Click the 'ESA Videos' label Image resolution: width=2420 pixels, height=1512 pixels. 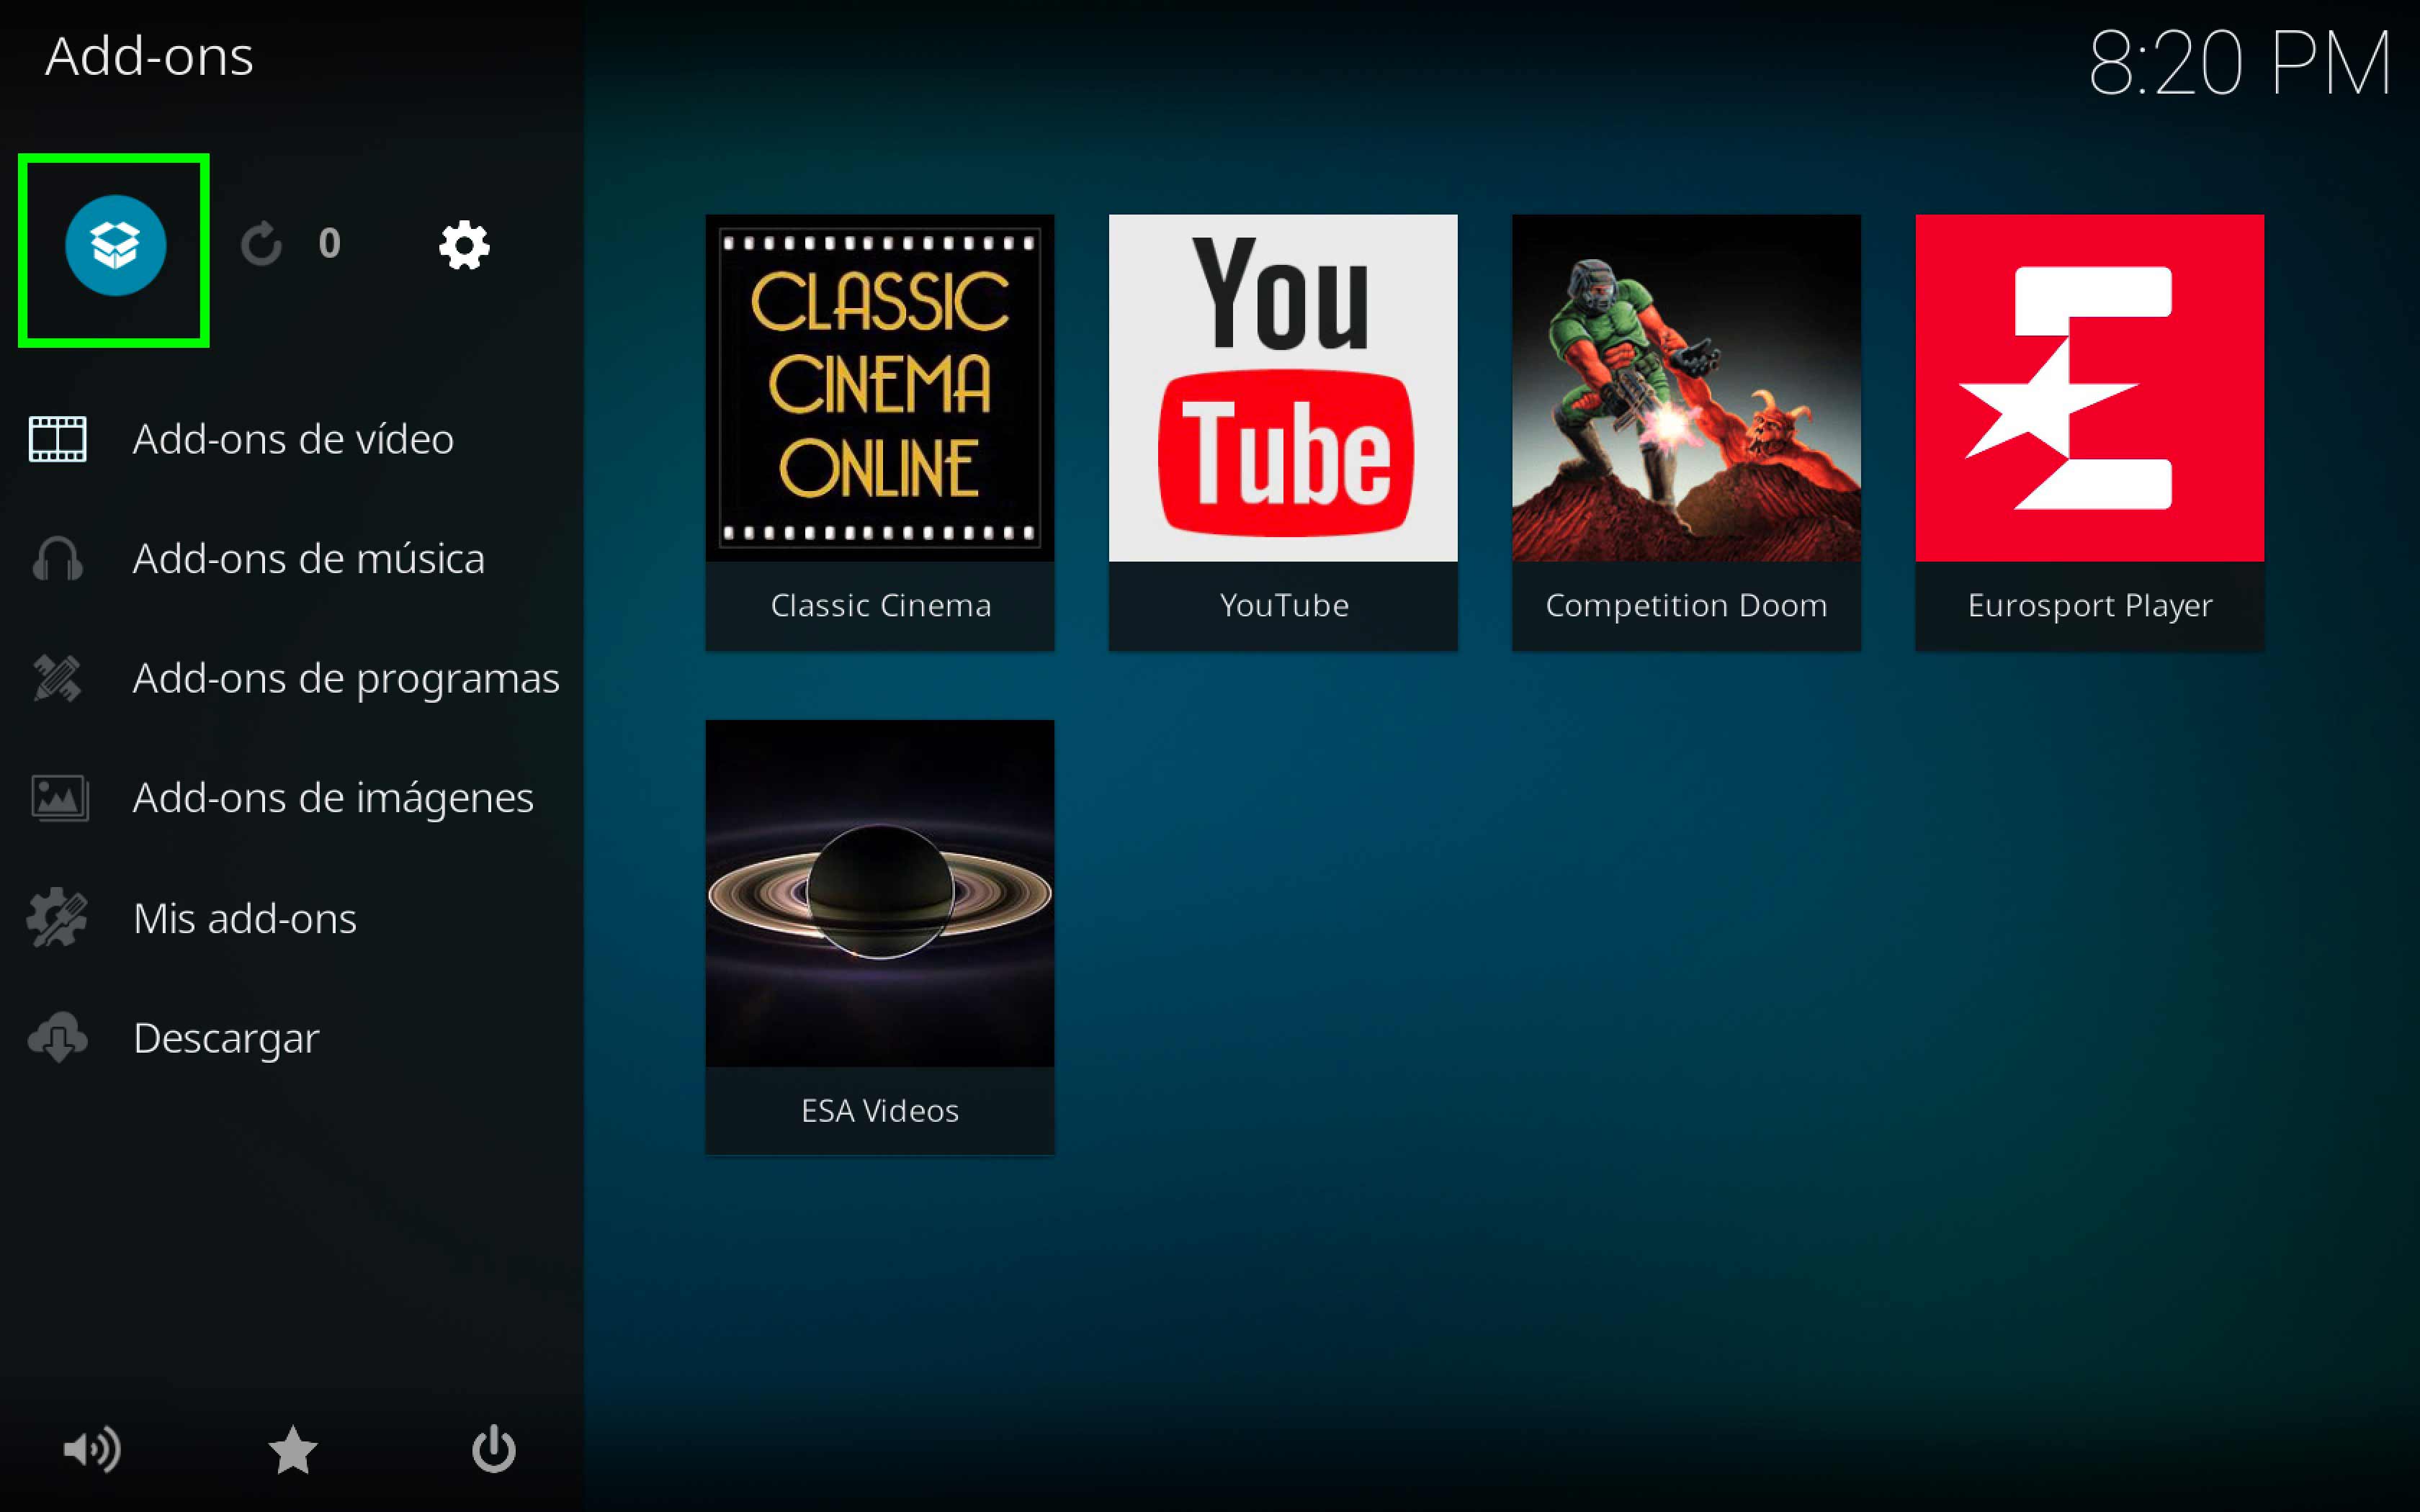(880, 1110)
